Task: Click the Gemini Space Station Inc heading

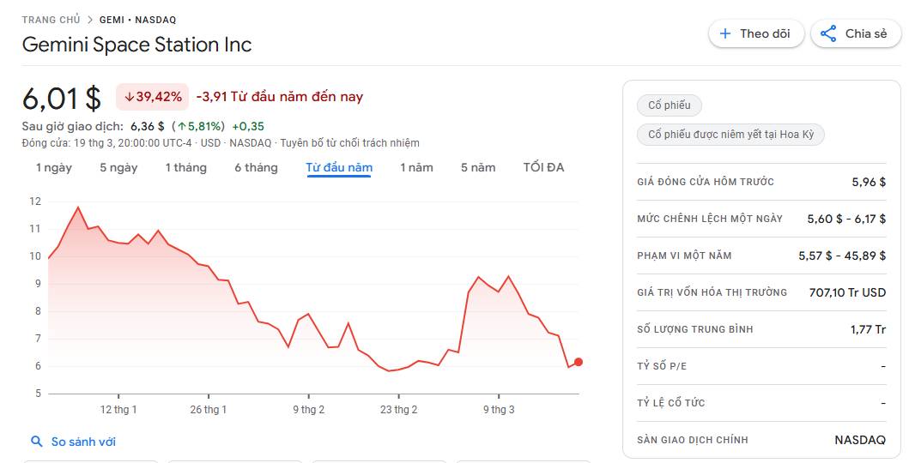Action: pos(136,45)
